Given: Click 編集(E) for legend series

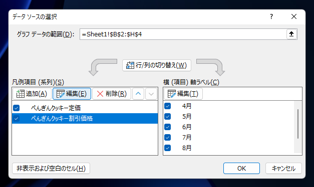Looking at the screenshot, I should 72,94.
